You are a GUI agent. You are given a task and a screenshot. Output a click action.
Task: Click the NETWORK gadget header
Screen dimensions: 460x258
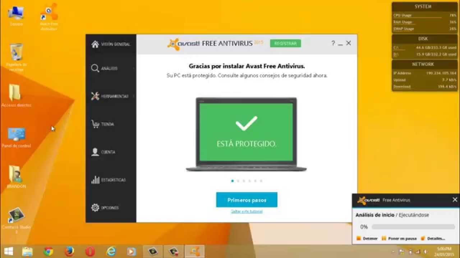[423, 64]
